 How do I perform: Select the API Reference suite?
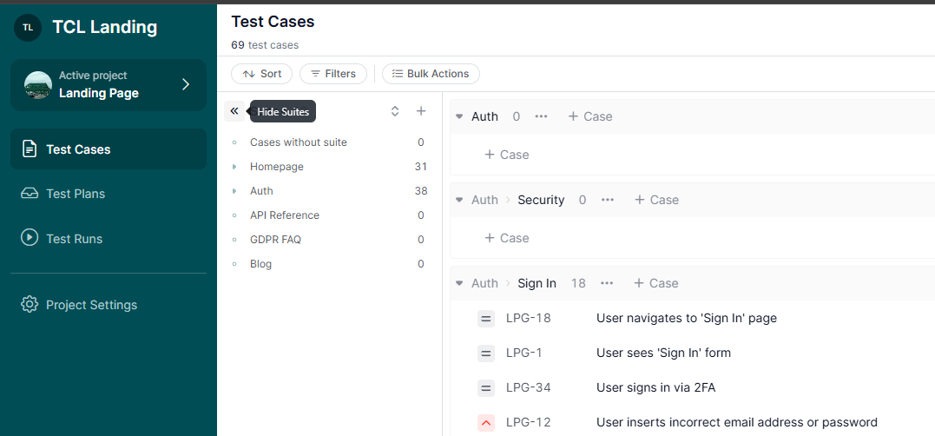[285, 215]
